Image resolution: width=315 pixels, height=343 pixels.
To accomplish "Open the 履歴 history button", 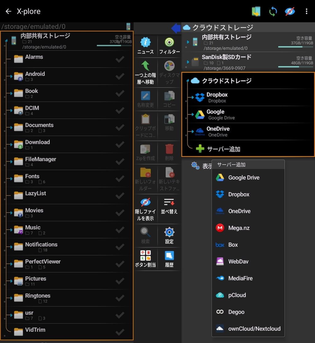I will tap(169, 259).
